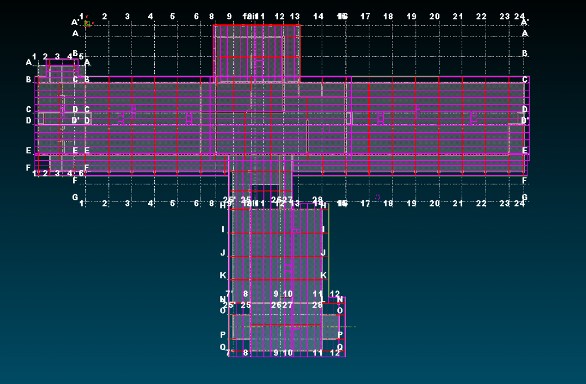Click grid label P right of lower wing

[x=340, y=334]
